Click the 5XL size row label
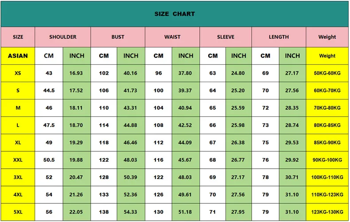350x222 pixels. click(18, 212)
